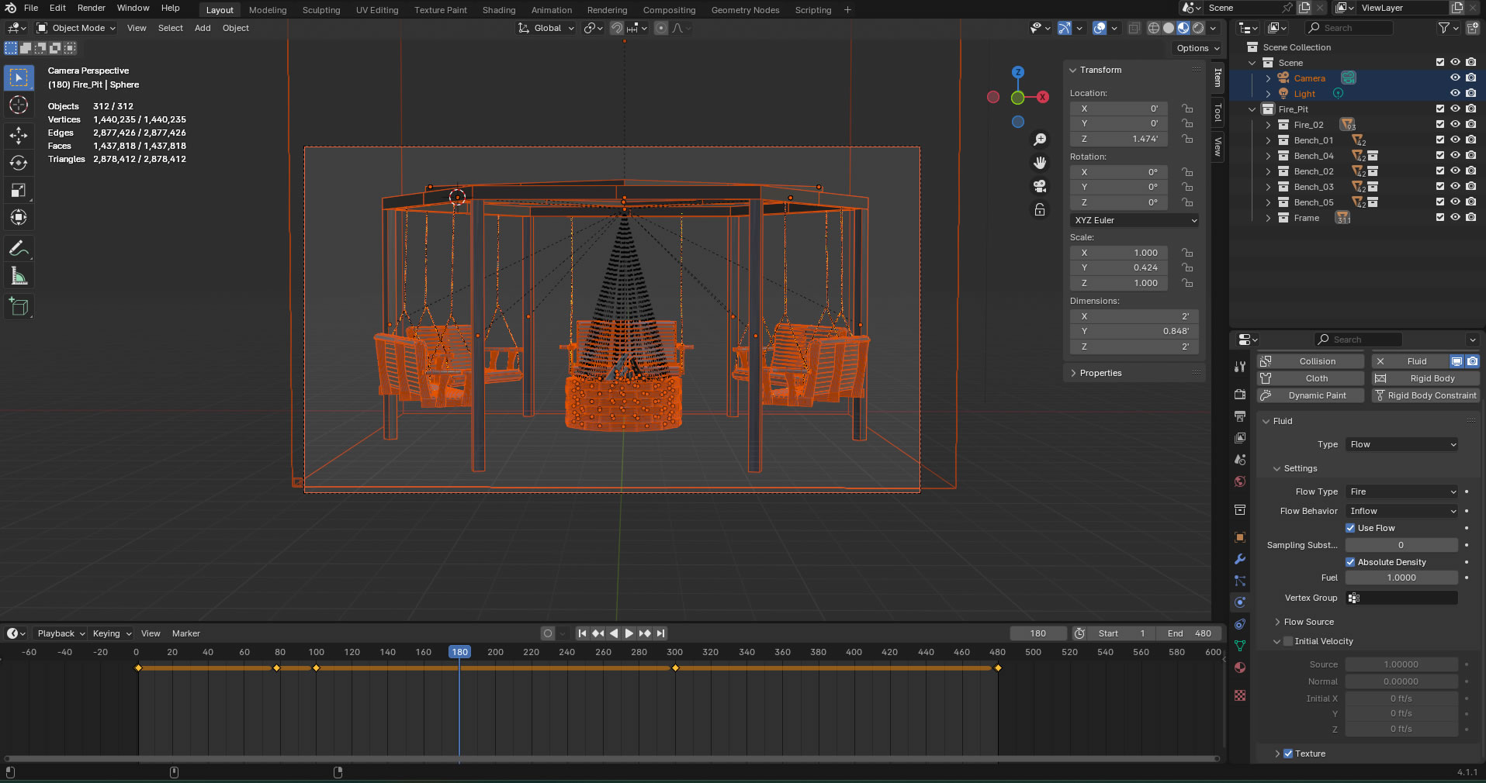Hide the Bench_01 object in the outliner

(x=1455, y=140)
